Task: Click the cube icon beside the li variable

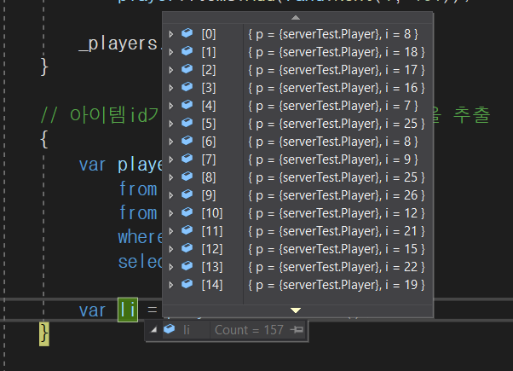Action: point(169,329)
